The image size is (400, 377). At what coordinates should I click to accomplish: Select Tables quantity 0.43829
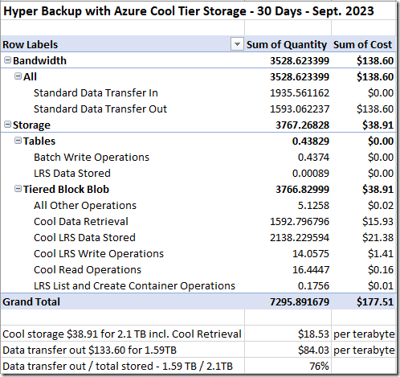(x=311, y=141)
